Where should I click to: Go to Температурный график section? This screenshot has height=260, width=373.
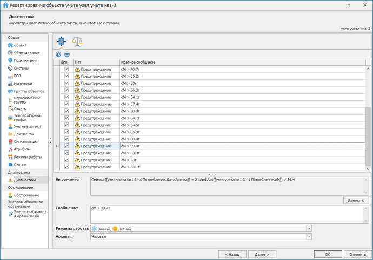click(27, 118)
